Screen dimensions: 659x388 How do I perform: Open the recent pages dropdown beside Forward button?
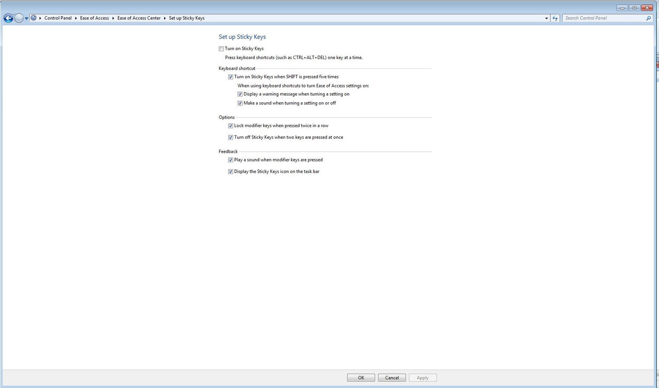(26, 18)
